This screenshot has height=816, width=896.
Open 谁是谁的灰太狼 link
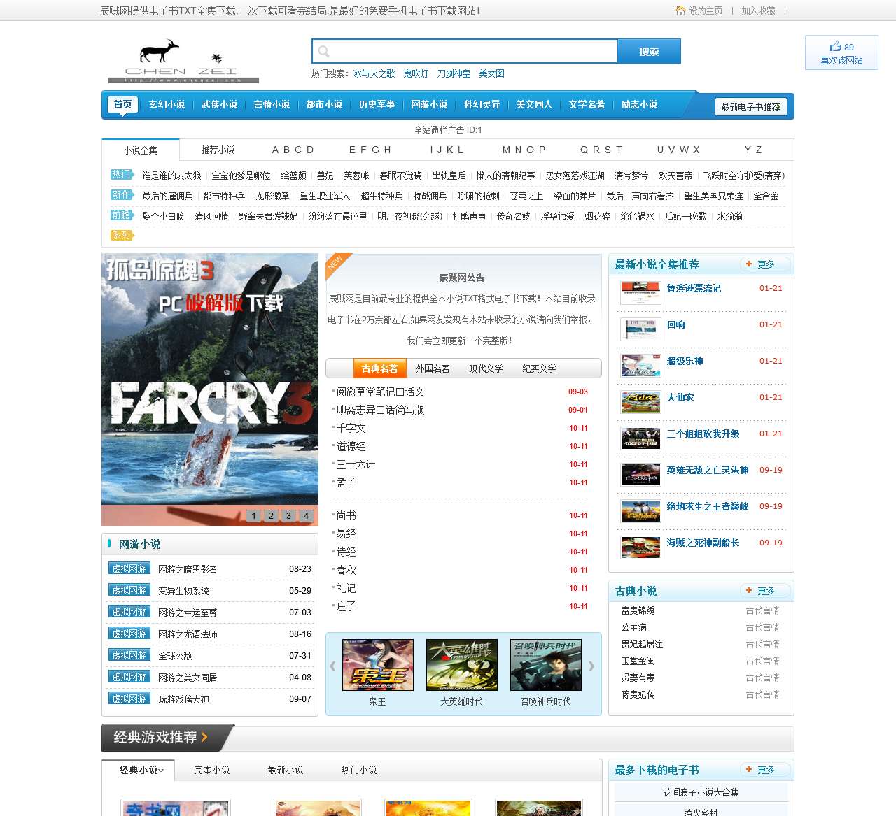(x=171, y=176)
